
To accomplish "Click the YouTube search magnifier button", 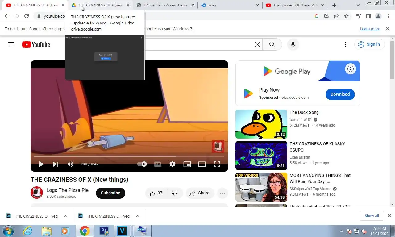I will point(272,44).
